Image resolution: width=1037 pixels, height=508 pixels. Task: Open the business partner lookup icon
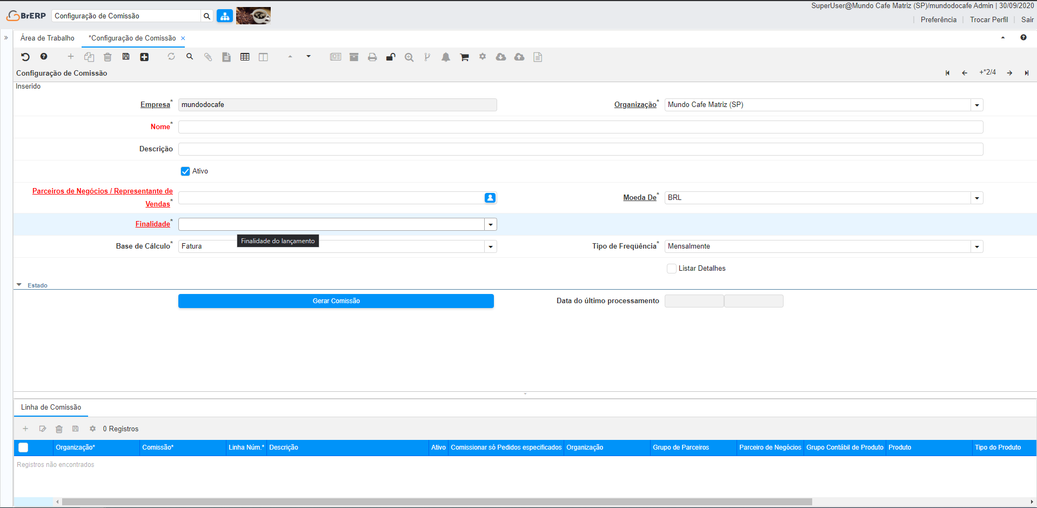(490, 198)
